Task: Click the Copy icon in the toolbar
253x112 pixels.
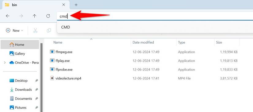Action: tap(49, 30)
